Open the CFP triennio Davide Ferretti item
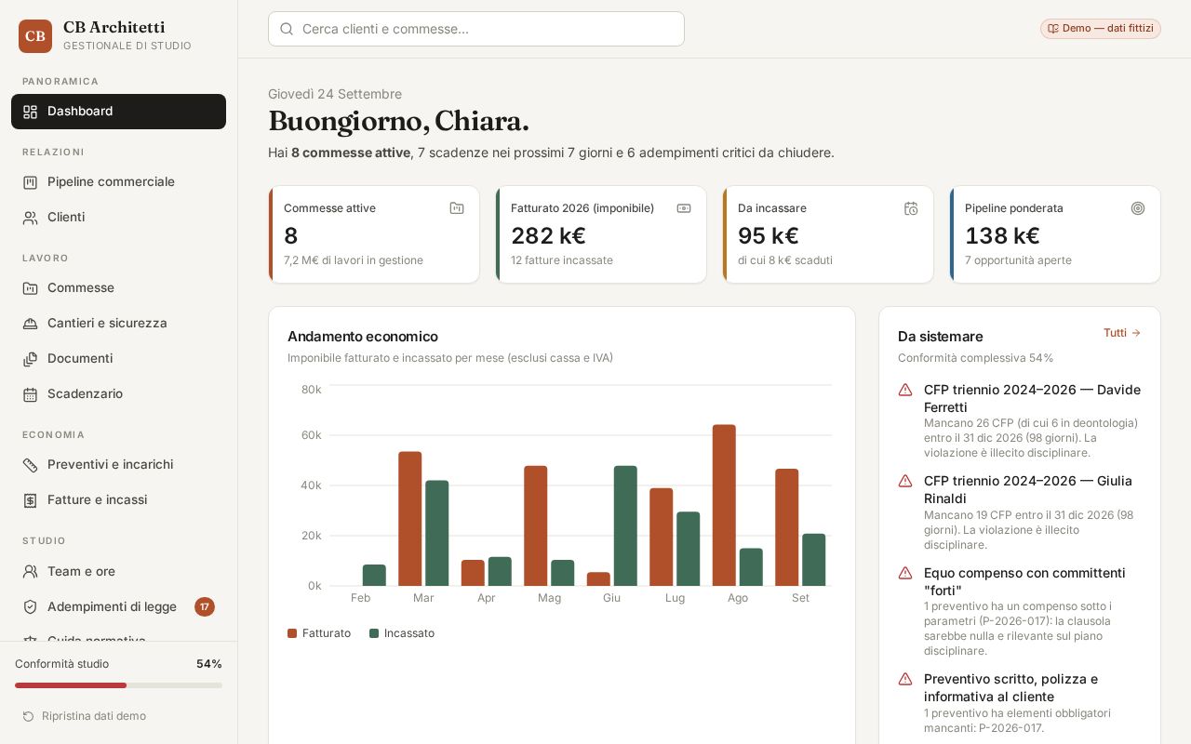The height and width of the screenshot is (744, 1191). click(1020, 420)
